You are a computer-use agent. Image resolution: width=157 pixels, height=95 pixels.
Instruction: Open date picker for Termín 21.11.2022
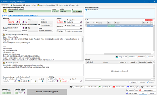pos(29,81)
